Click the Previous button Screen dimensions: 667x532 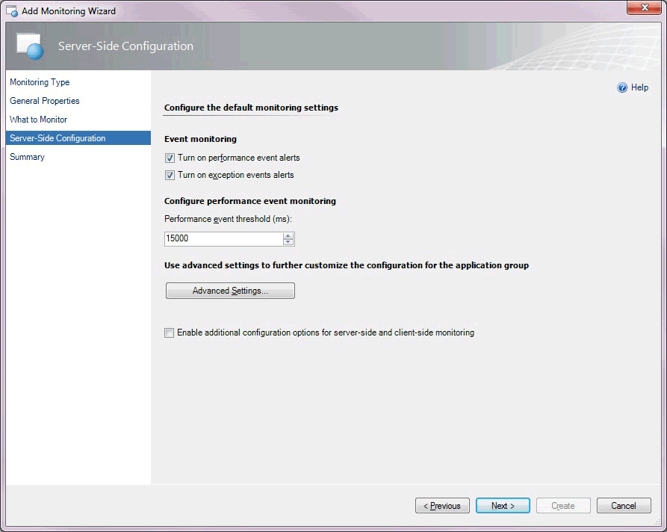pyautogui.click(x=442, y=506)
